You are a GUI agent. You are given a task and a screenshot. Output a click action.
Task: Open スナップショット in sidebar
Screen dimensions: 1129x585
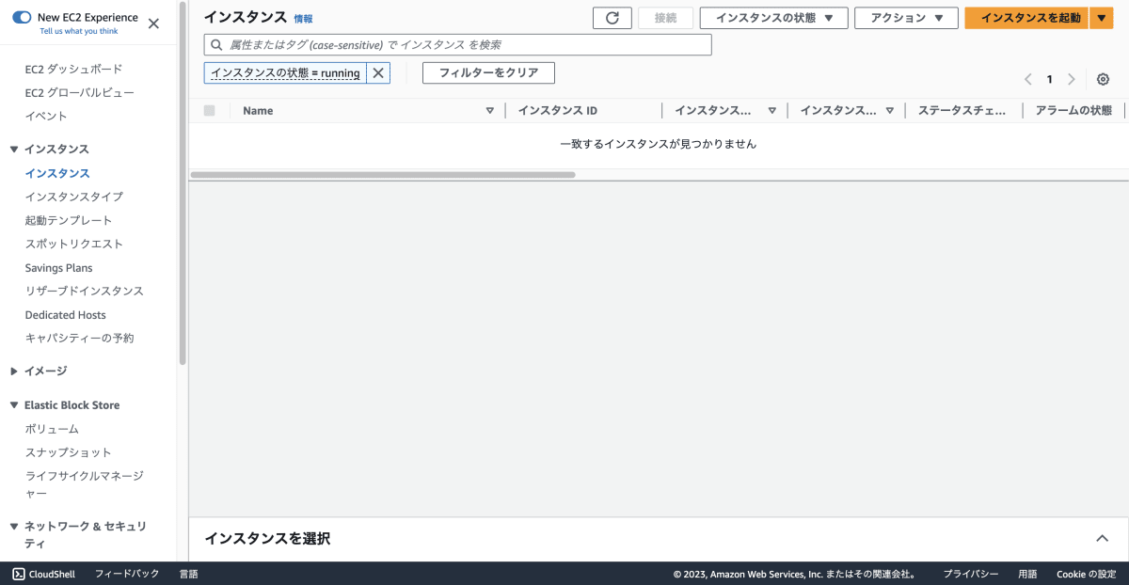69,452
